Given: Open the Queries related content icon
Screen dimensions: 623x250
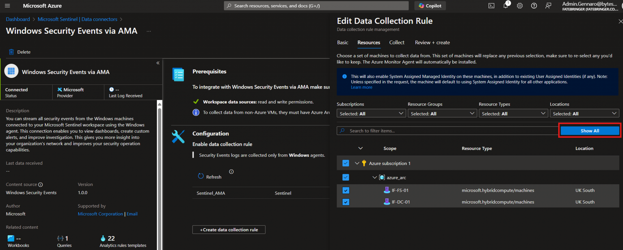Looking at the screenshot, I should tap(60, 238).
